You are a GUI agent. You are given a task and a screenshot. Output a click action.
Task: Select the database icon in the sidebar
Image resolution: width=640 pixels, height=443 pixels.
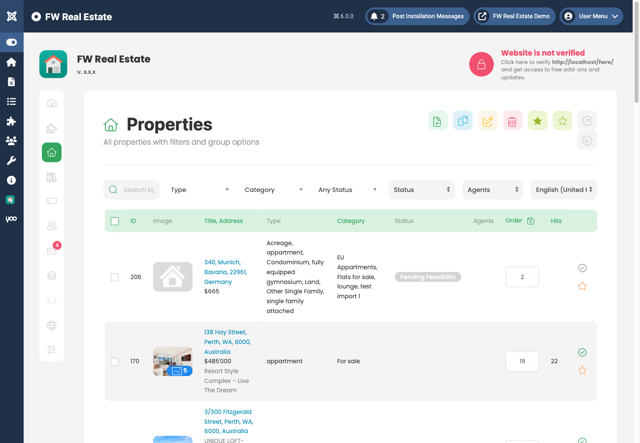[51, 276]
